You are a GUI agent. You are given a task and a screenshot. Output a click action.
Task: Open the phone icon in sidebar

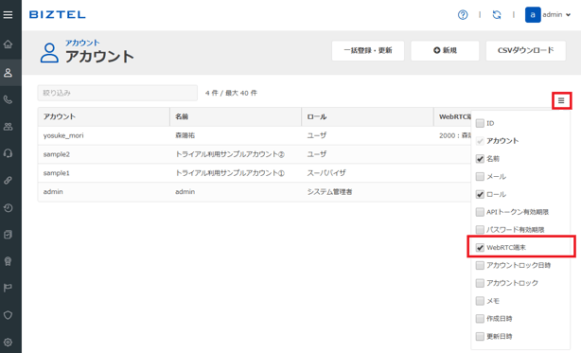click(8, 99)
